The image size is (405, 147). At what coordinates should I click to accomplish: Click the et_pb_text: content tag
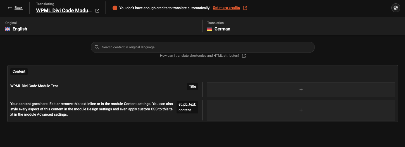[187, 107]
